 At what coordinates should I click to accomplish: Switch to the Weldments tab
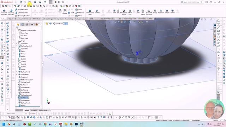(x=28, y=19)
